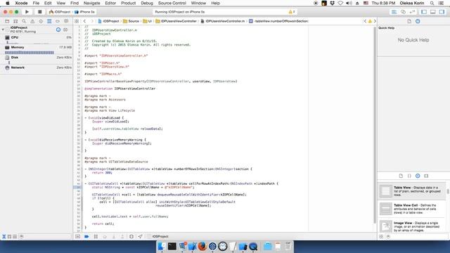Open the Report navigator icon
The image size is (450, 253).
coord(66,21)
